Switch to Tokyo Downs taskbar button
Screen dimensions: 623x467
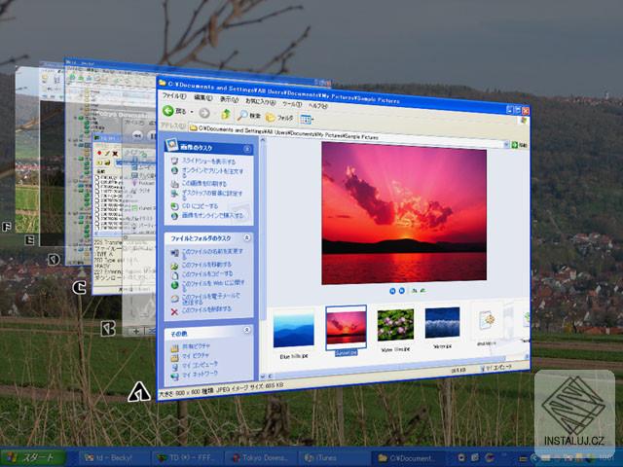261,457
